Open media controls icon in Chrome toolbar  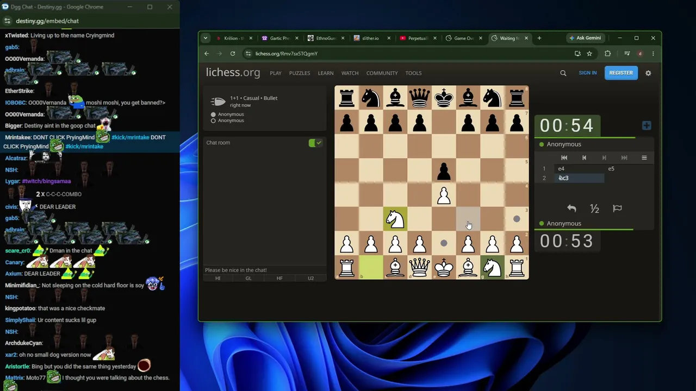point(627,54)
